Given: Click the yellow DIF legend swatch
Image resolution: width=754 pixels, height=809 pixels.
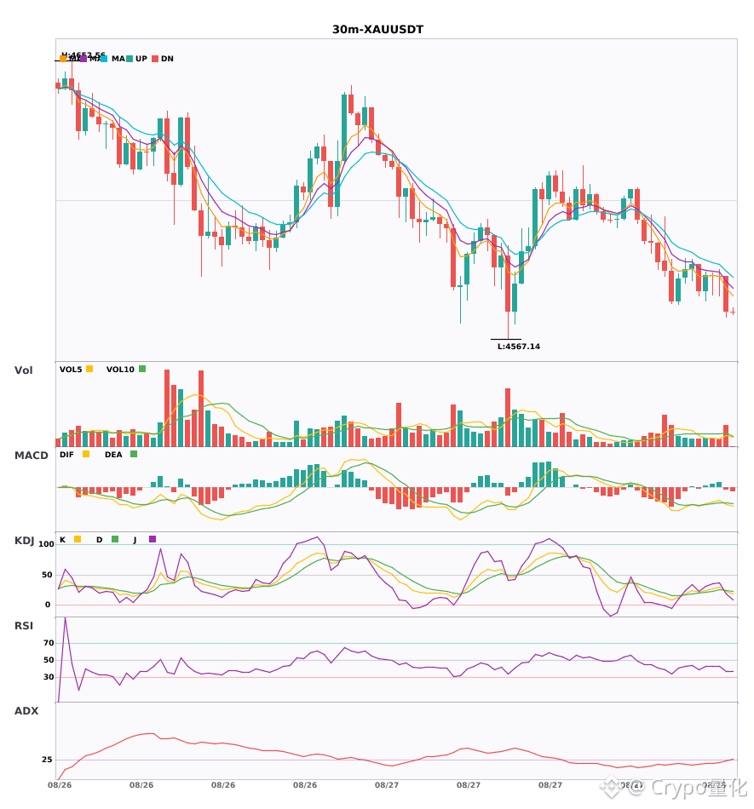Looking at the screenshot, I should [x=86, y=454].
